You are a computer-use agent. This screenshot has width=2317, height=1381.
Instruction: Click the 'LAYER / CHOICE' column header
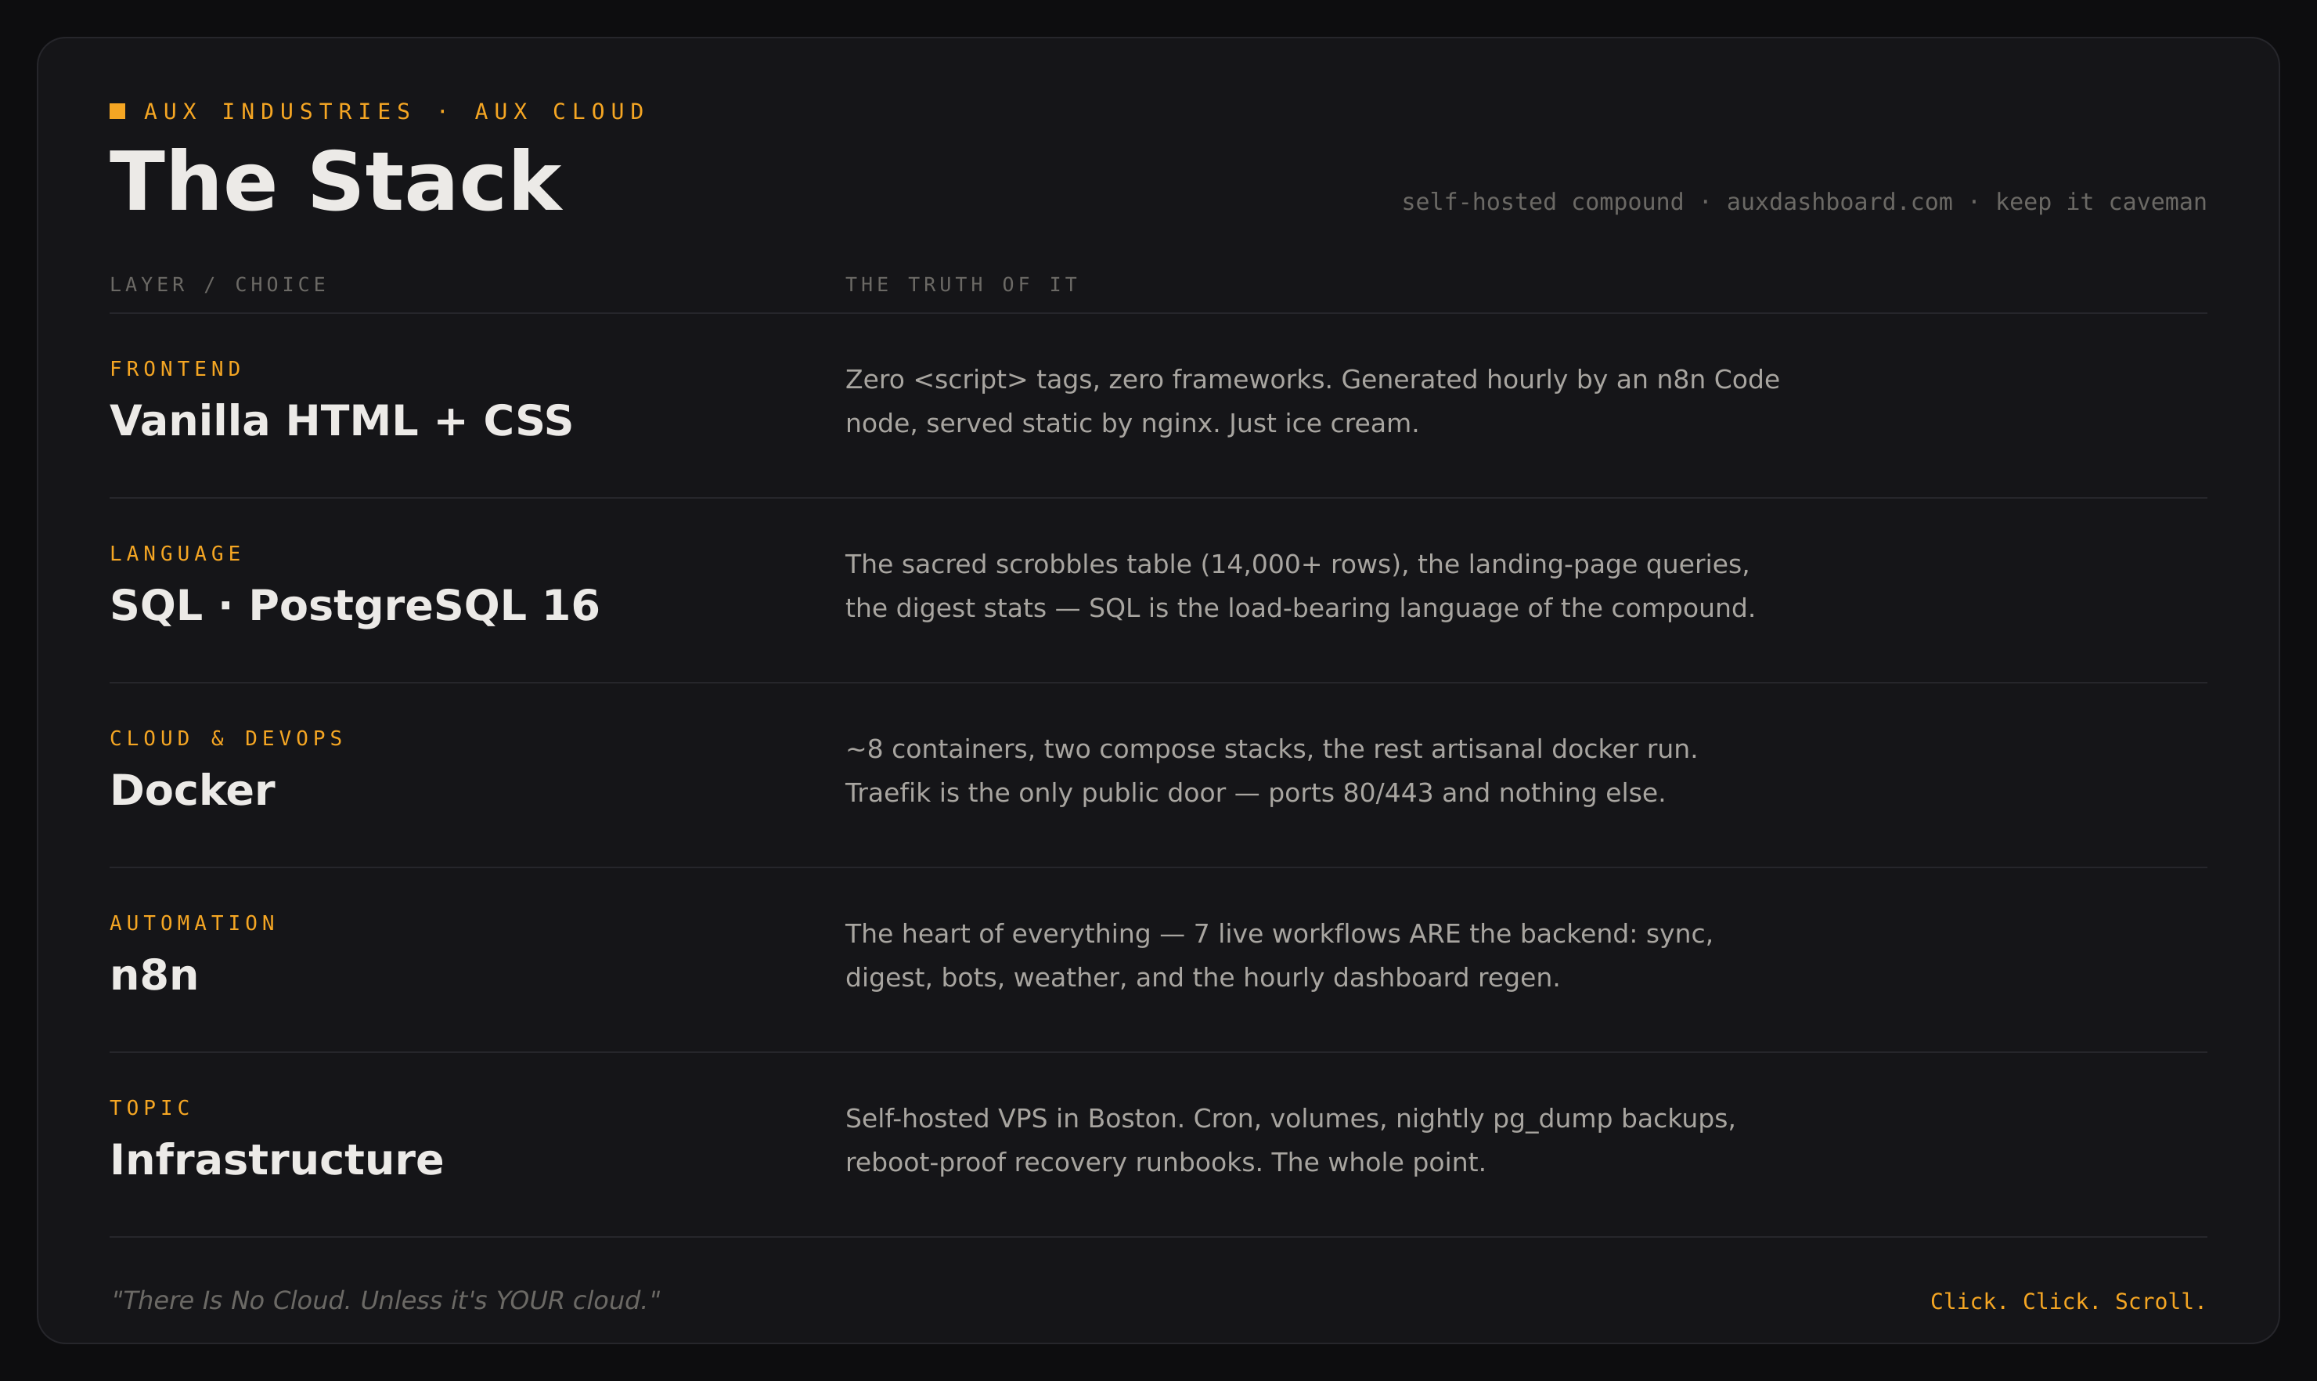tap(218, 285)
